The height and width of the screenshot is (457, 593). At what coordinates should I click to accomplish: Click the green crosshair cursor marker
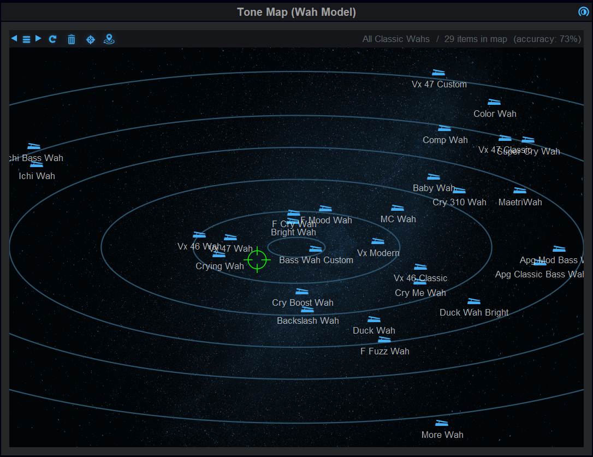tap(257, 260)
